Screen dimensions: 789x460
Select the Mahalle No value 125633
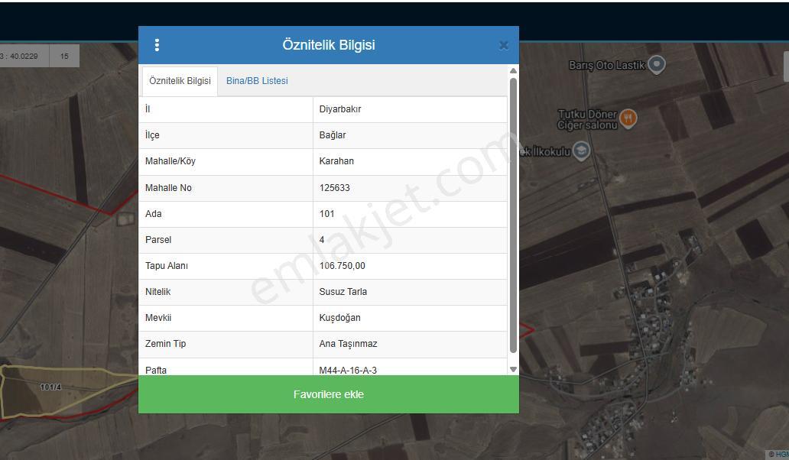[410, 188]
